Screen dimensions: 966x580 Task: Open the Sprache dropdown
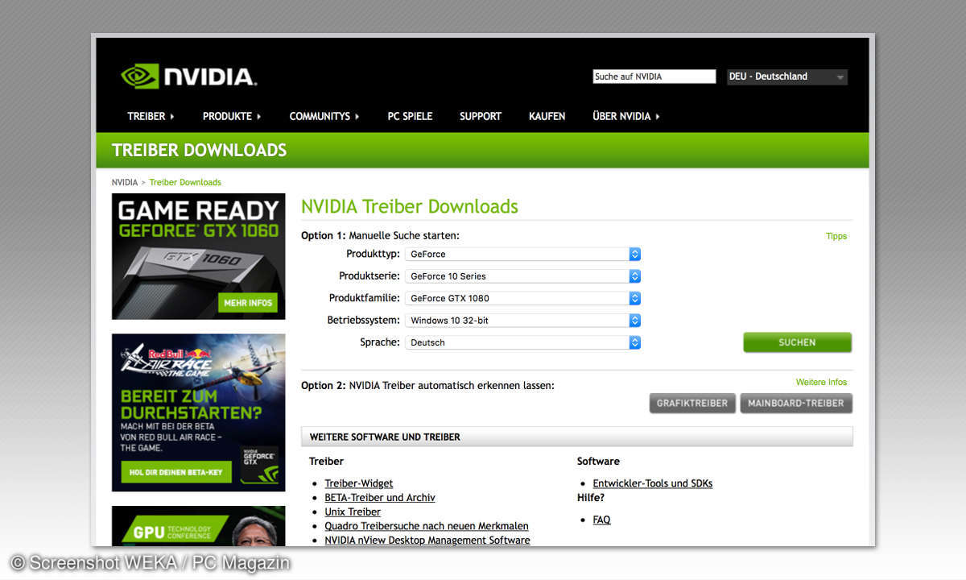(523, 342)
